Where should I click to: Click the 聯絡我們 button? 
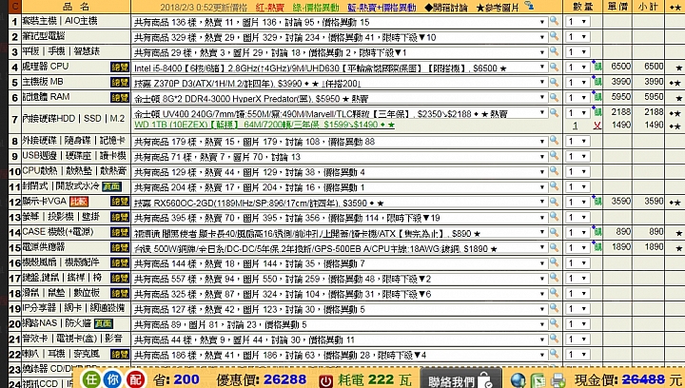click(x=461, y=378)
